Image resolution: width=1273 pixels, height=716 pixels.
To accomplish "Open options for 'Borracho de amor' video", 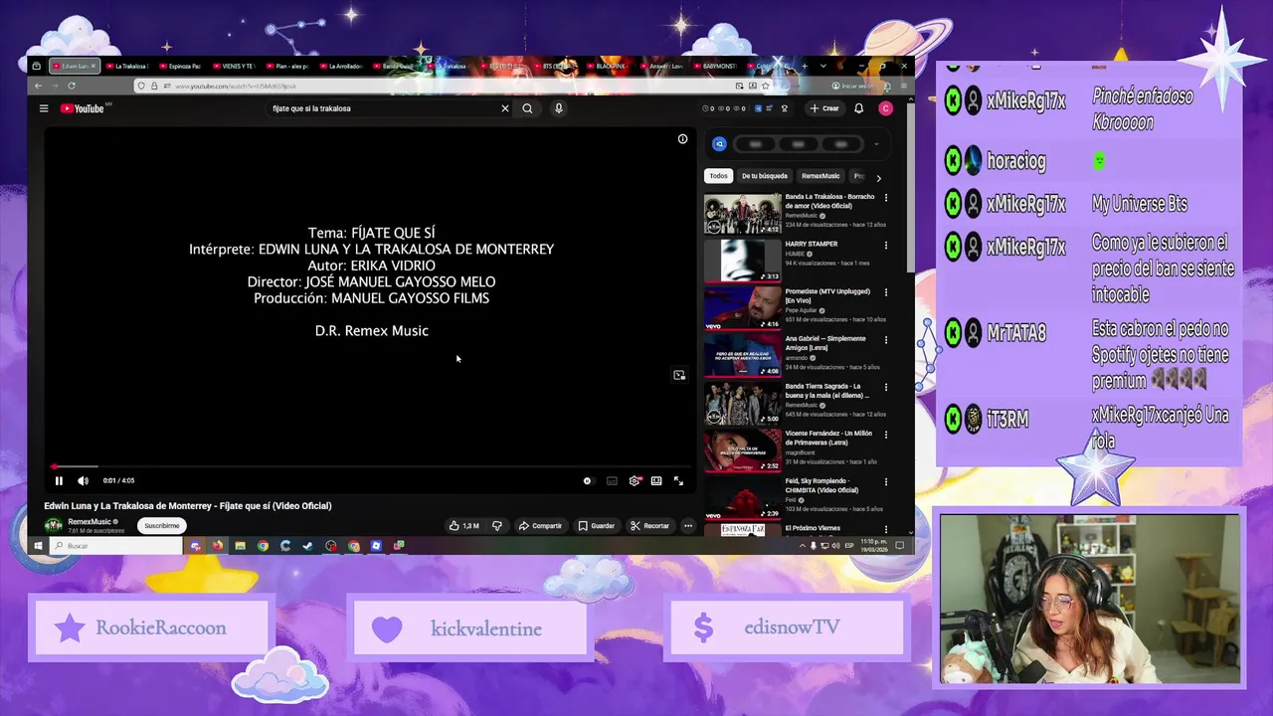I will click(886, 198).
